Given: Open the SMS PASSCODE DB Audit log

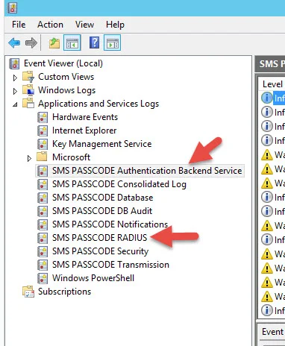Looking at the screenshot, I should click(x=102, y=211).
